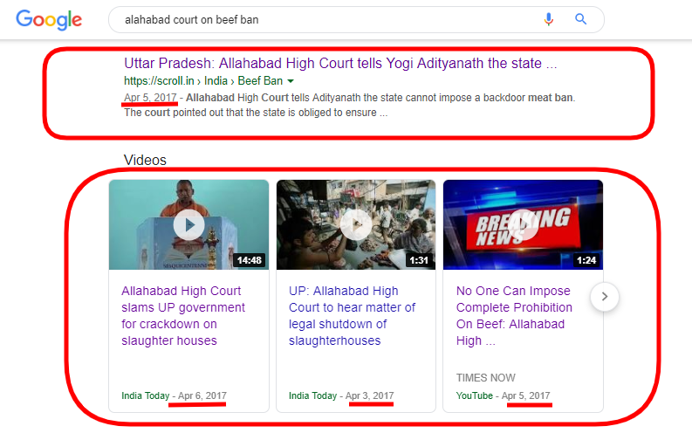Play the 1:31 slaughterhouse market video thumbnail

[x=356, y=224]
